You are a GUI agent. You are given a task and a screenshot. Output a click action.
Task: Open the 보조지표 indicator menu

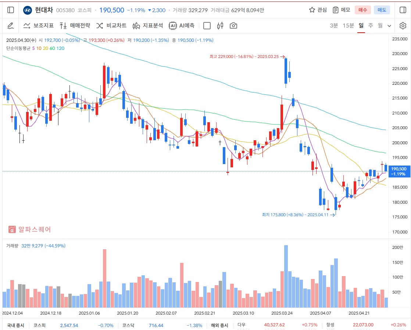click(x=39, y=26)
